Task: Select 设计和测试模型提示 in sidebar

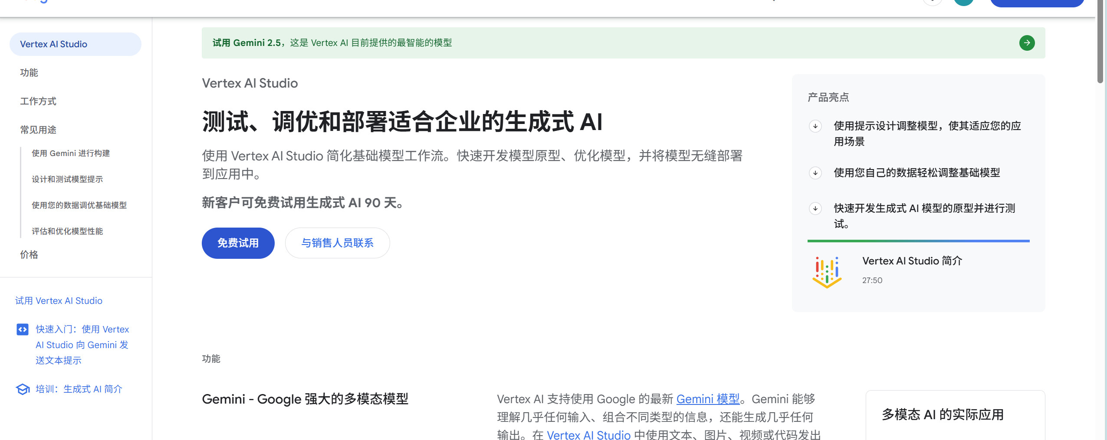Action: point(67,179)
